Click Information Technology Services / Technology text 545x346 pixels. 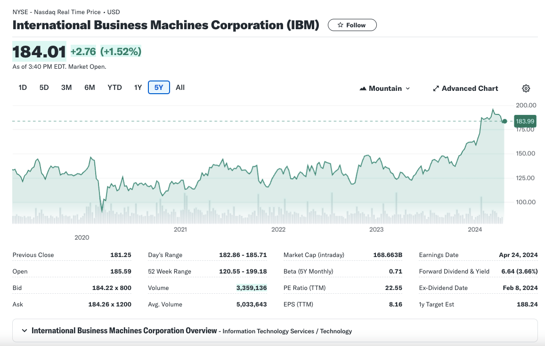coord(287,331)
